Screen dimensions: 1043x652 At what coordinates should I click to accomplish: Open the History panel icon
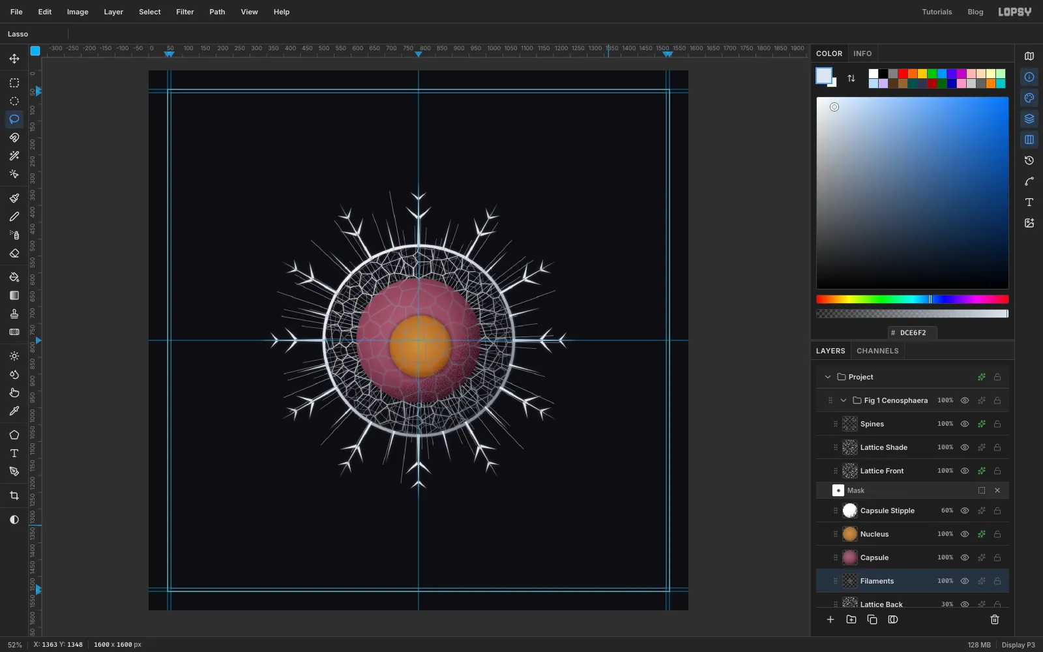point(1029,160)
